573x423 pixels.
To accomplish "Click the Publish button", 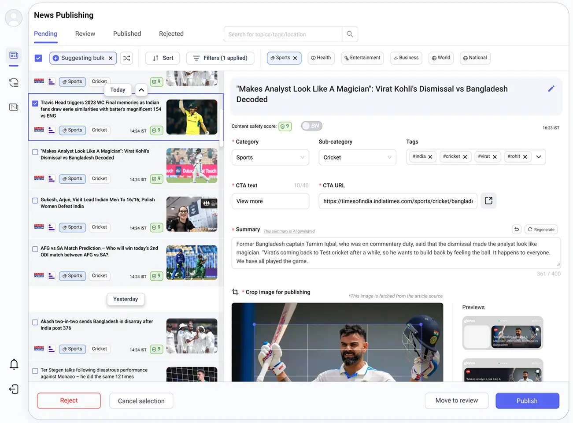I will coord(527,401).
